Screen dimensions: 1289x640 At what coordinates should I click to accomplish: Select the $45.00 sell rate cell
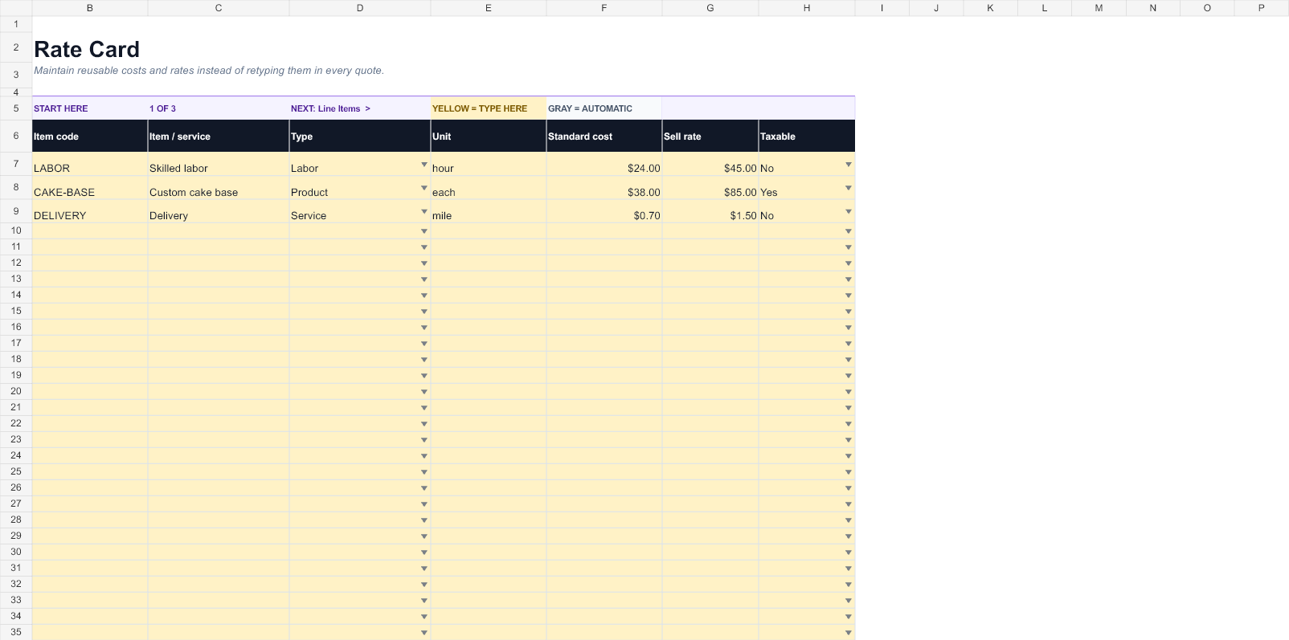[x=710, y=164]
